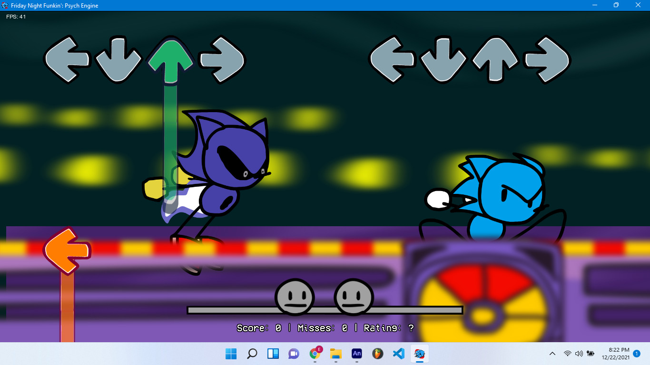This screenshot has width=650, height=365.
Task: Select the left arrow in player's strum line
Action: (x=66, y=59)
